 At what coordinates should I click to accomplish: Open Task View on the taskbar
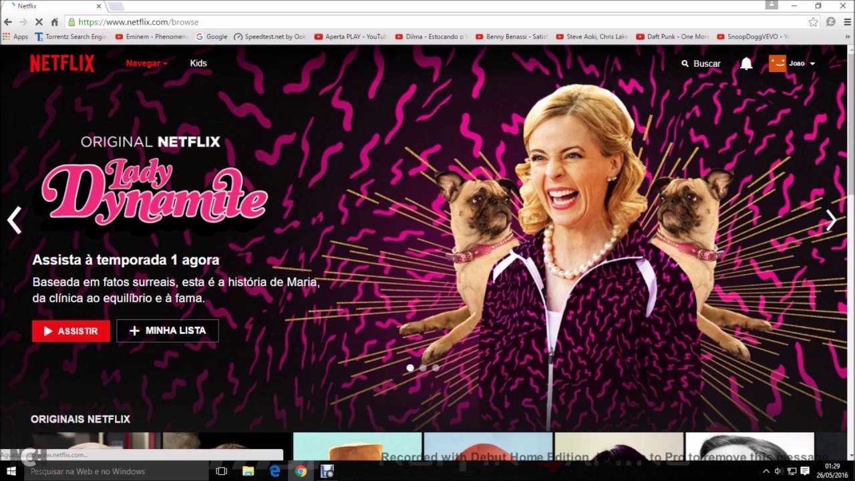222,471
